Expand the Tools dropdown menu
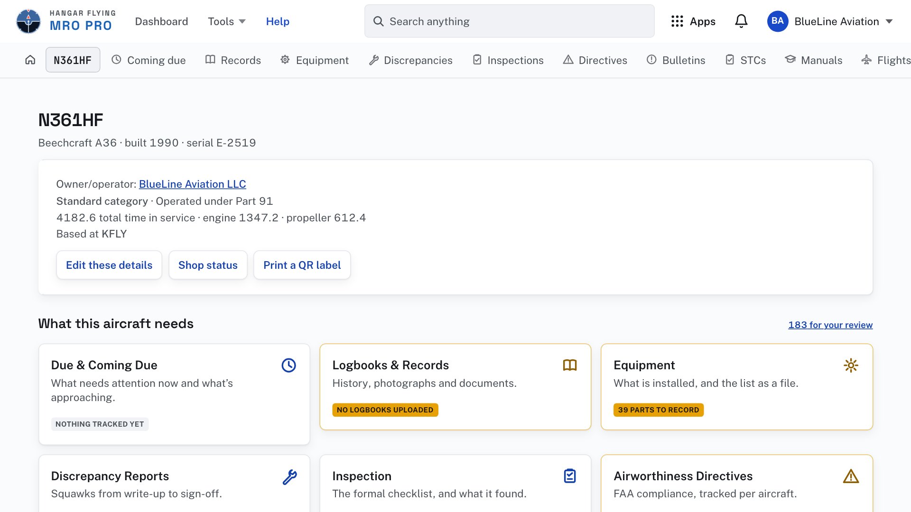This screenshot has width=911, height=512. pos(227,21)
